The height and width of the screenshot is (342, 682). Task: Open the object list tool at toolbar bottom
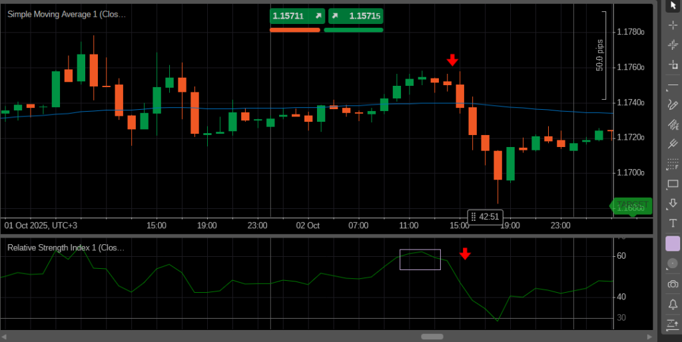673,324
